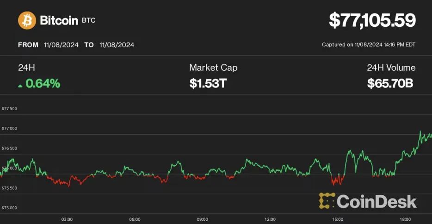Click the 03:00 time axis marker
The width and height of the screenshot is (432, 224).
click(67, 219)
